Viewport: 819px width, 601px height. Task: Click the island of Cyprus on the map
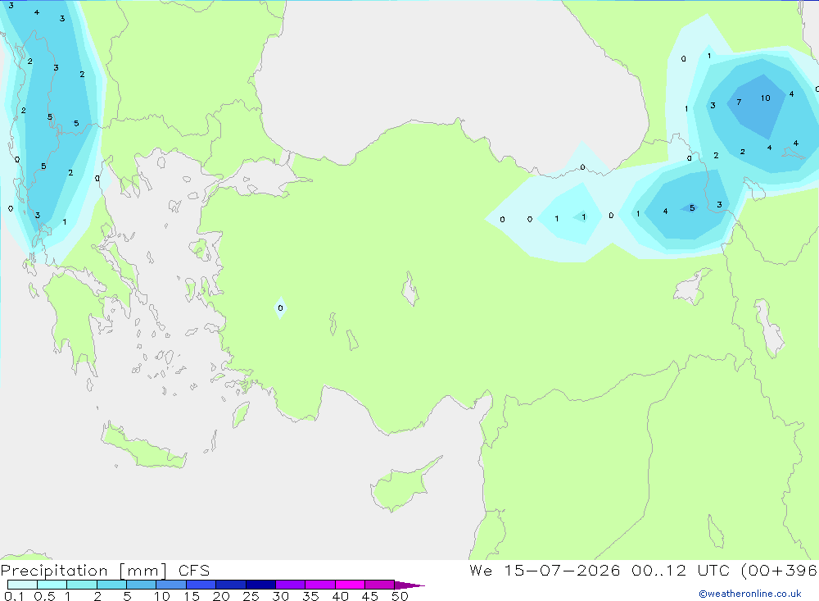click(405, 485)
